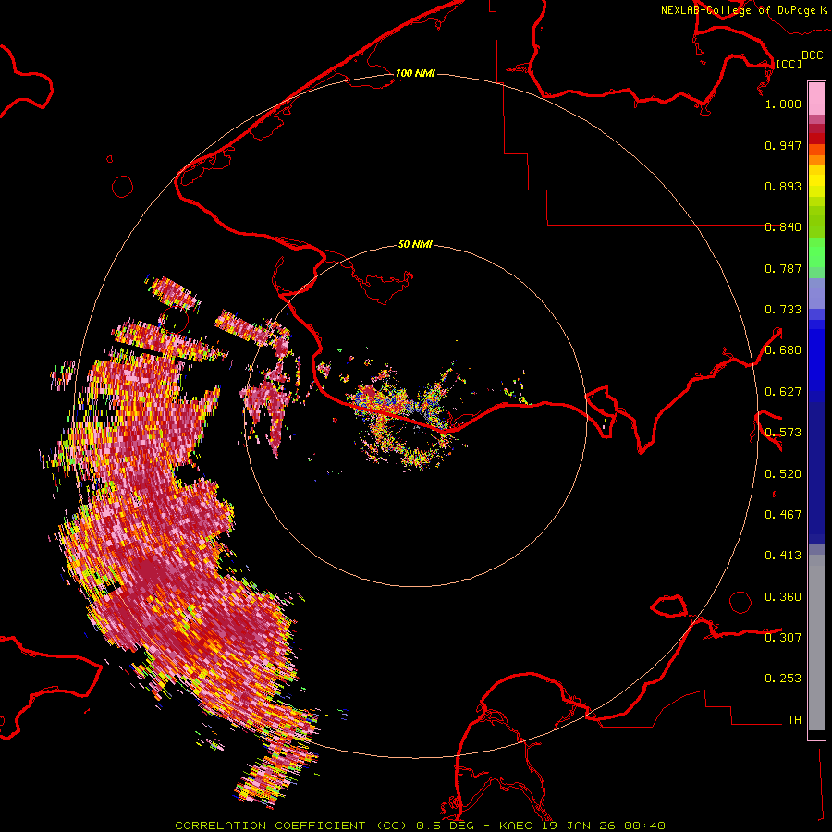Screen dimensions: 832x832
Task: Select the 0.840 color scale value
Action: pos(783,227)
